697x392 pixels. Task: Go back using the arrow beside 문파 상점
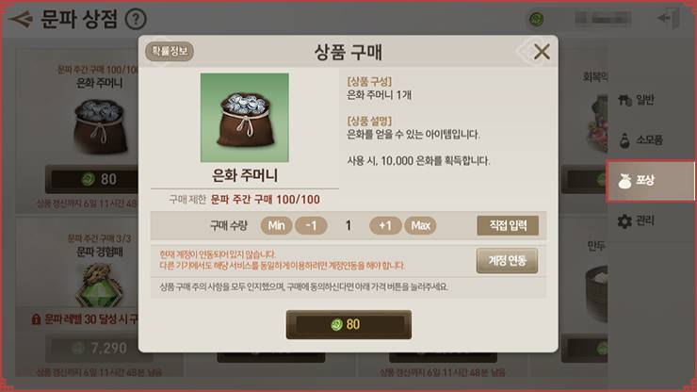21,19
